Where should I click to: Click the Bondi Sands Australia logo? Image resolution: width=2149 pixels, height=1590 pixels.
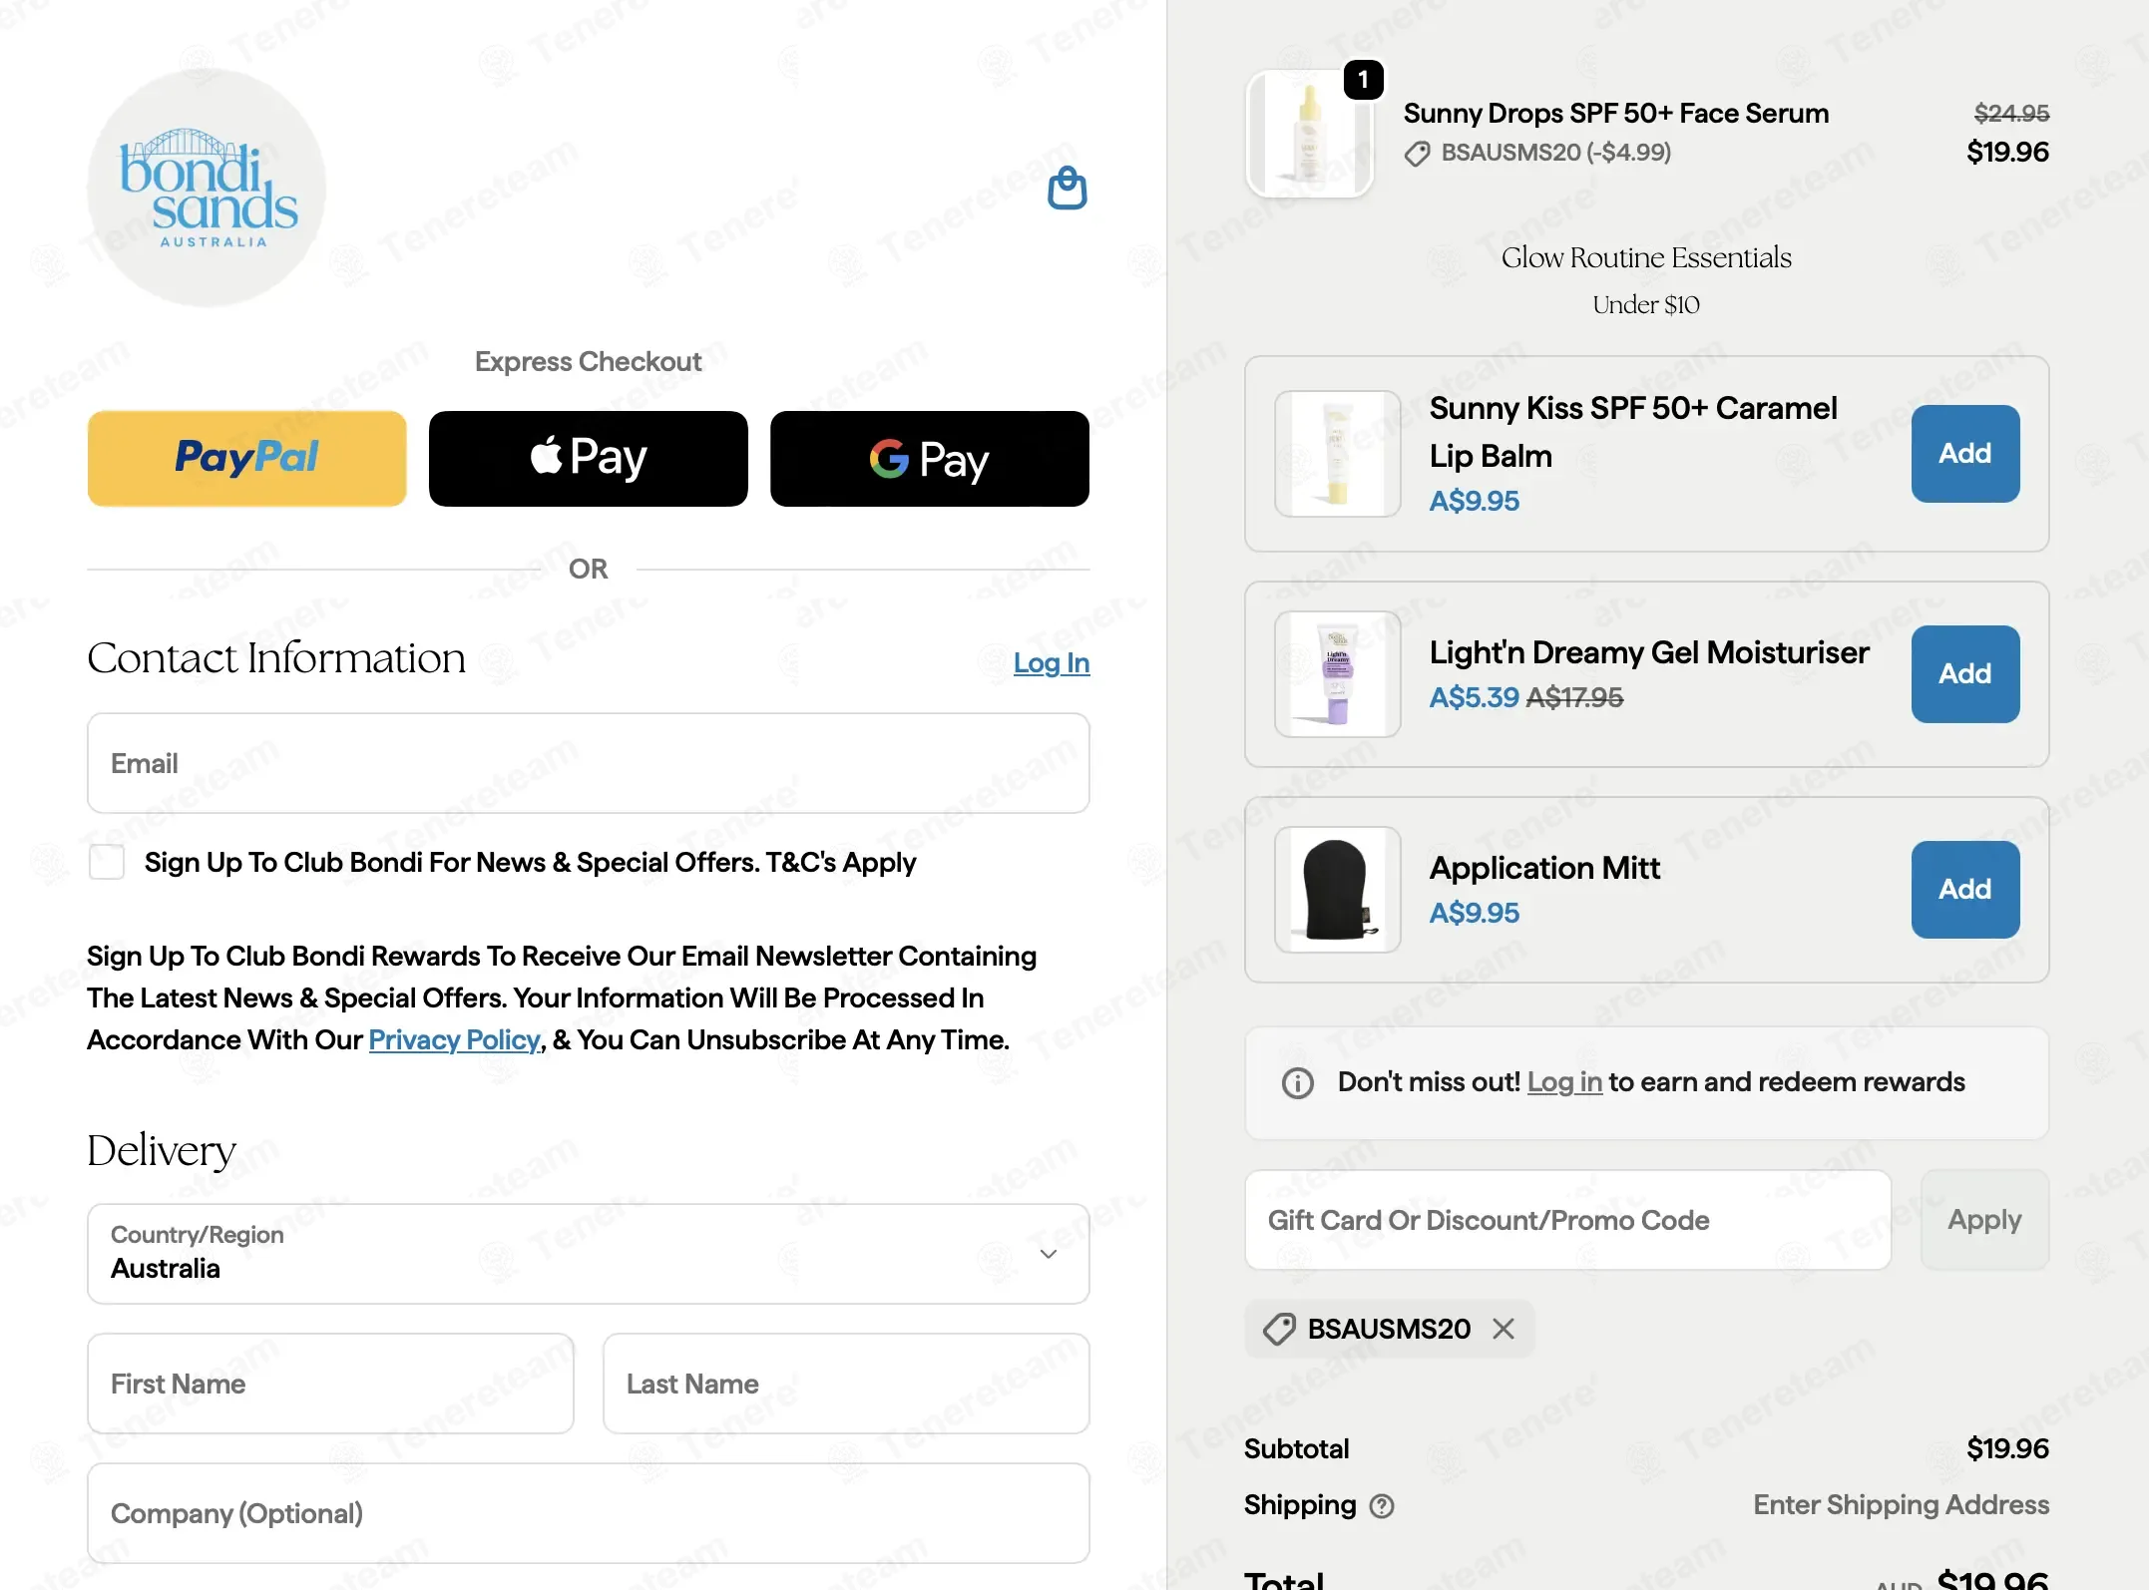[208, 188]
